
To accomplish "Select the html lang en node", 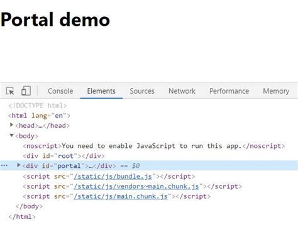I will [x=39, y=116].
